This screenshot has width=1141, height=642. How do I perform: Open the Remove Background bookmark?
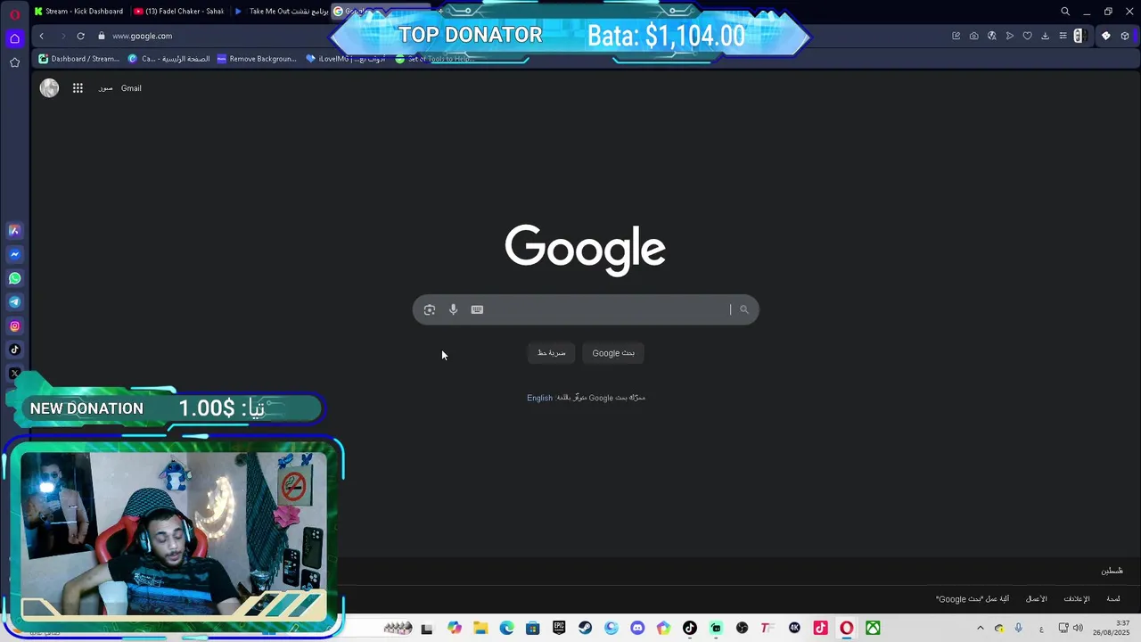pyautogui.click(x=257, y=59)
